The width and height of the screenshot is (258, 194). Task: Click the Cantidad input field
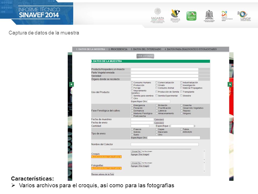140,126
